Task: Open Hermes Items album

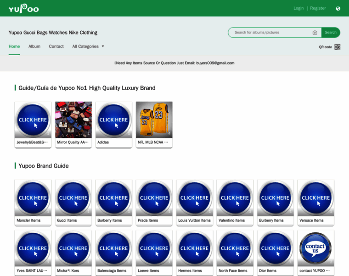Action: tap(195, 248)
